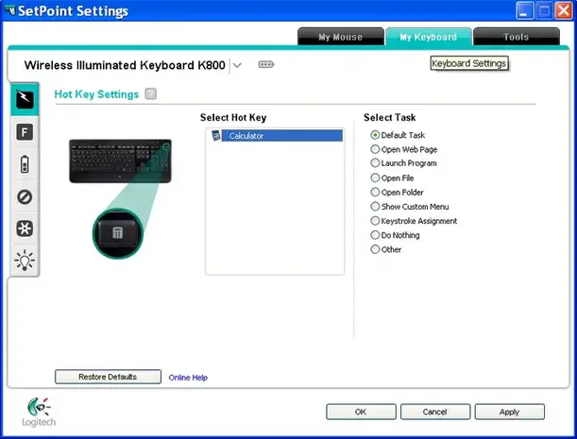This screenshot has width=577, height=439.
Task: Switch to the My Mouse tab
Action: pyautogui.click(x=339, y=38)
